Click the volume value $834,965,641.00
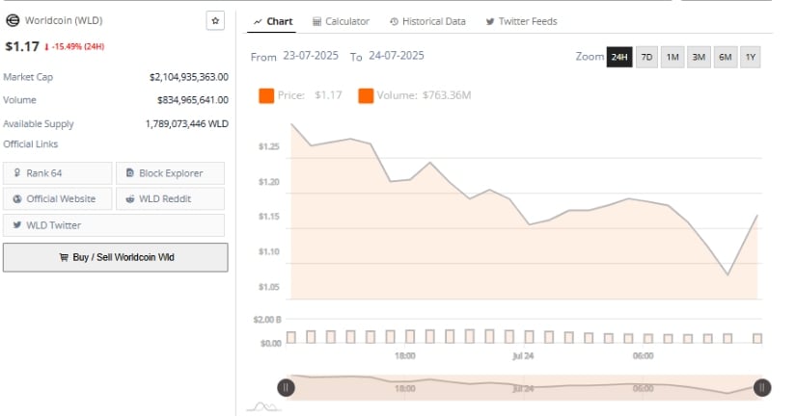796x416 pixels. click(193, 100)
